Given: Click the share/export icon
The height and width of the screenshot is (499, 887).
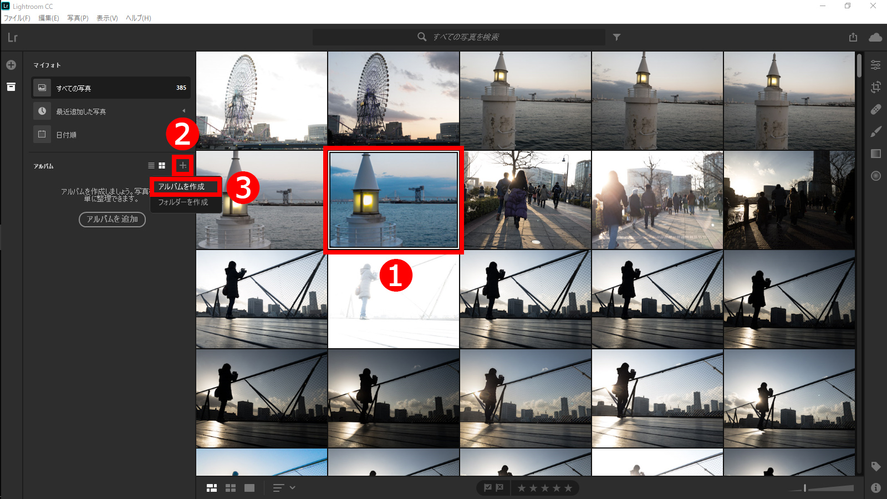Looking at the screenshot, I should coord(853,37).
